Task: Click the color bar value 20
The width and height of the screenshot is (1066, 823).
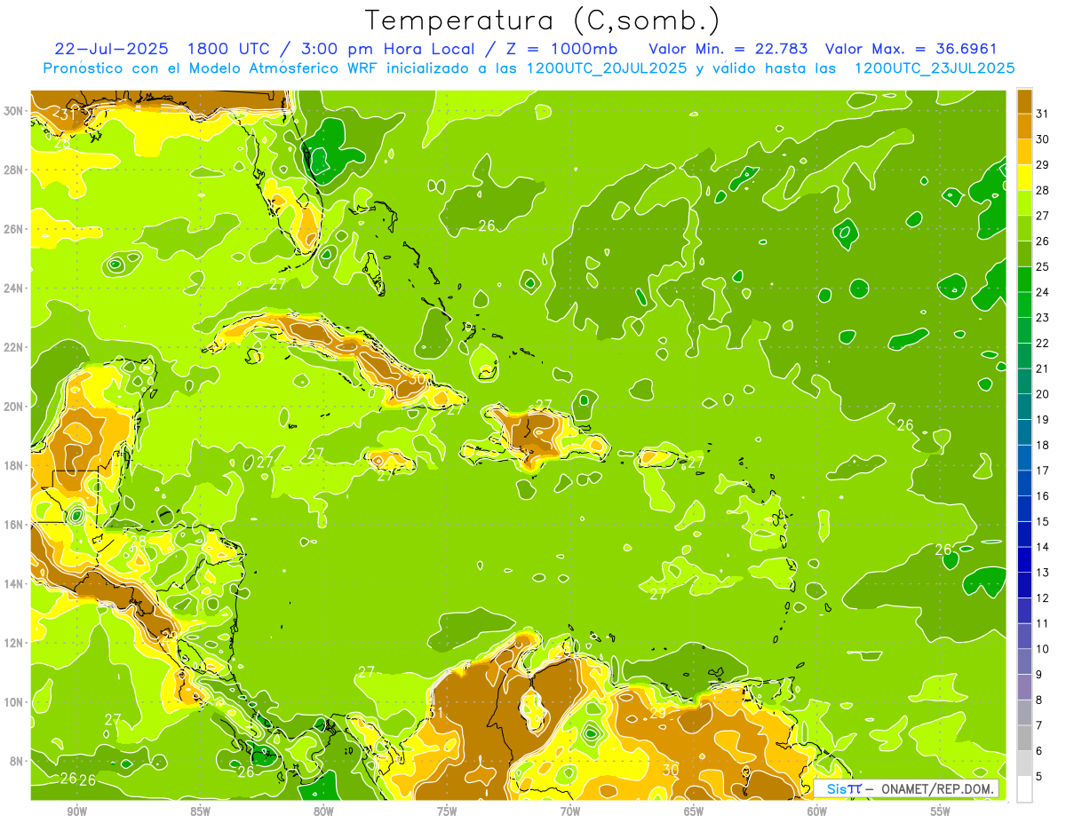Action: point(1042,394)
